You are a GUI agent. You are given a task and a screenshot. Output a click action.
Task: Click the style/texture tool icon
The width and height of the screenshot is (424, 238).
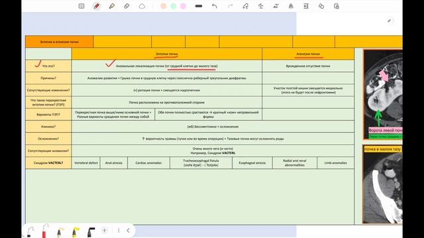coord(291,6)
